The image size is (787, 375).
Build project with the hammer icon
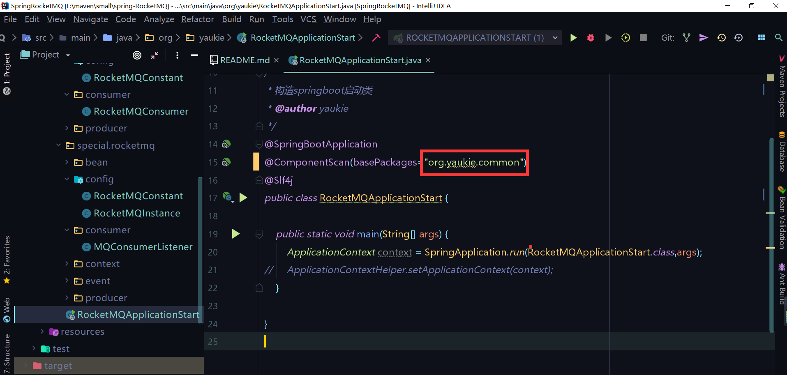pyautogui.click(x=376, y=38)
